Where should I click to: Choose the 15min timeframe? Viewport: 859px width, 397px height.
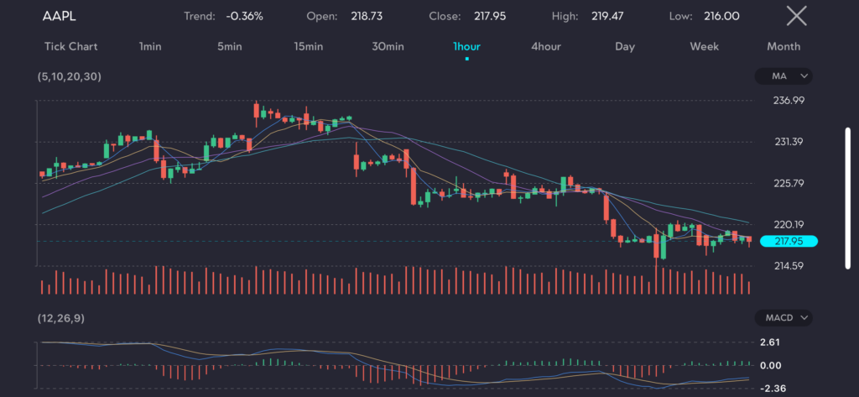[309, 46]
